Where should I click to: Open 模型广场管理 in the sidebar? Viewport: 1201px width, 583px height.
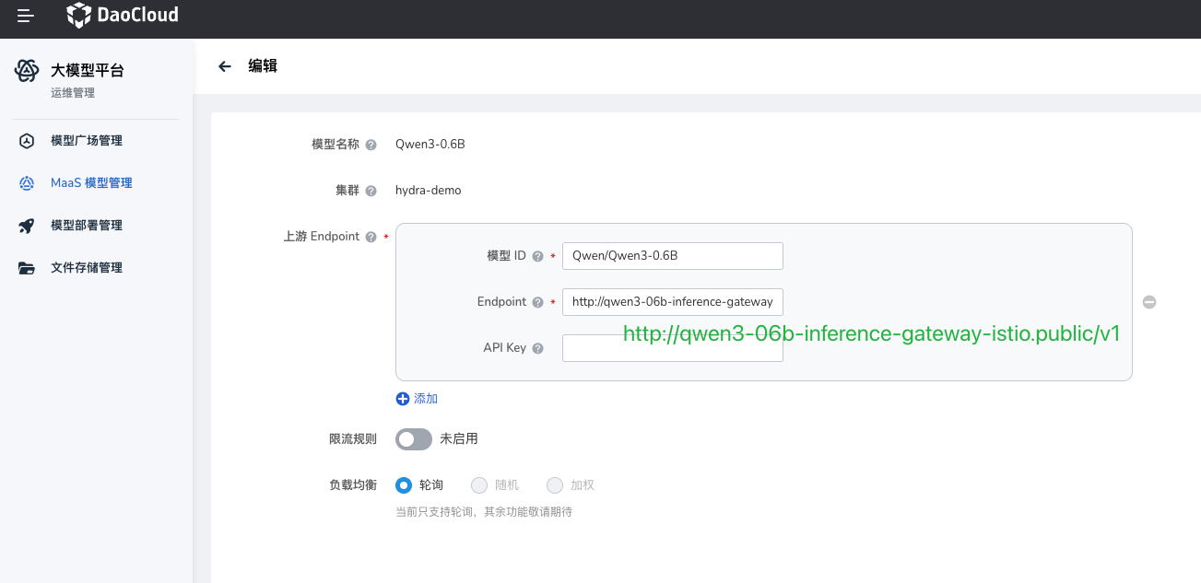pyautogui.click(x=86, y=141)
